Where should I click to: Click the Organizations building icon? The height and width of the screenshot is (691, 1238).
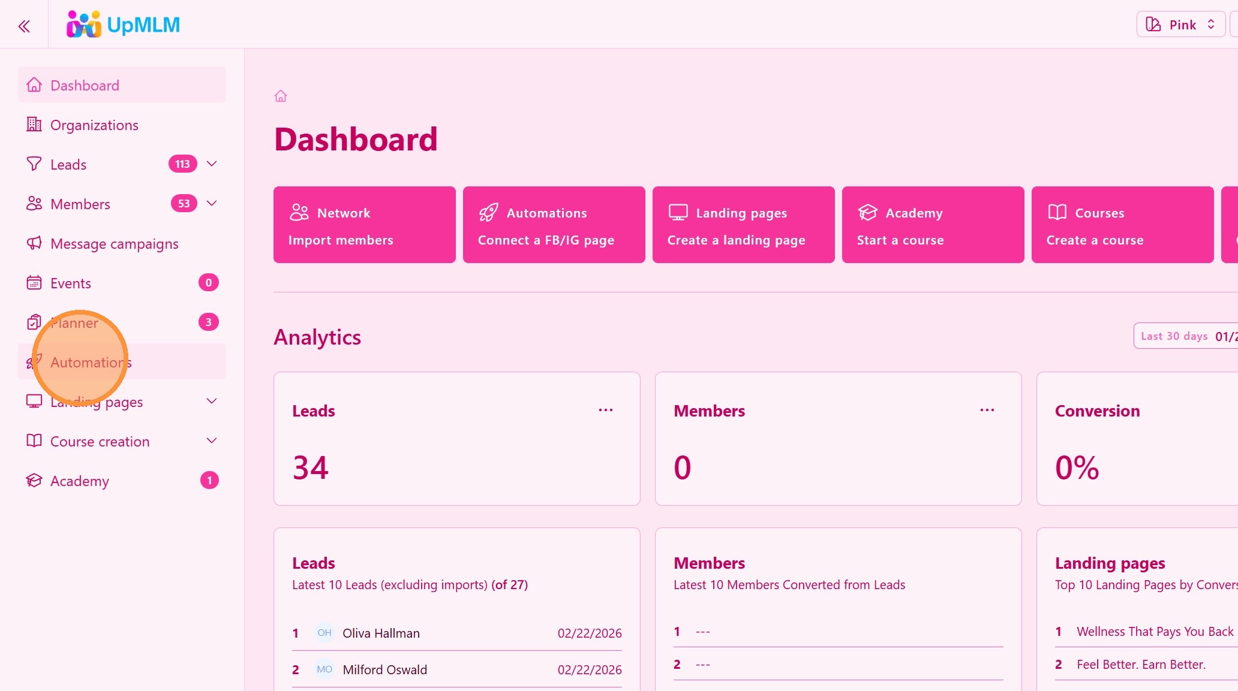point(34,125)
